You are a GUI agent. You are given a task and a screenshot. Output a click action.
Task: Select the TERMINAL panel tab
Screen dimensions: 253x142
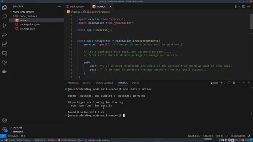click(123, 83)
